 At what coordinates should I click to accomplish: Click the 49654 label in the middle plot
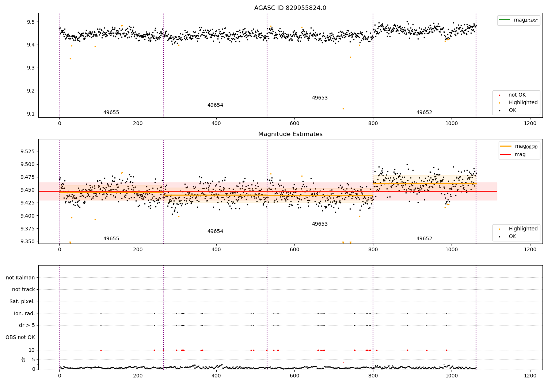coord(215,231)
